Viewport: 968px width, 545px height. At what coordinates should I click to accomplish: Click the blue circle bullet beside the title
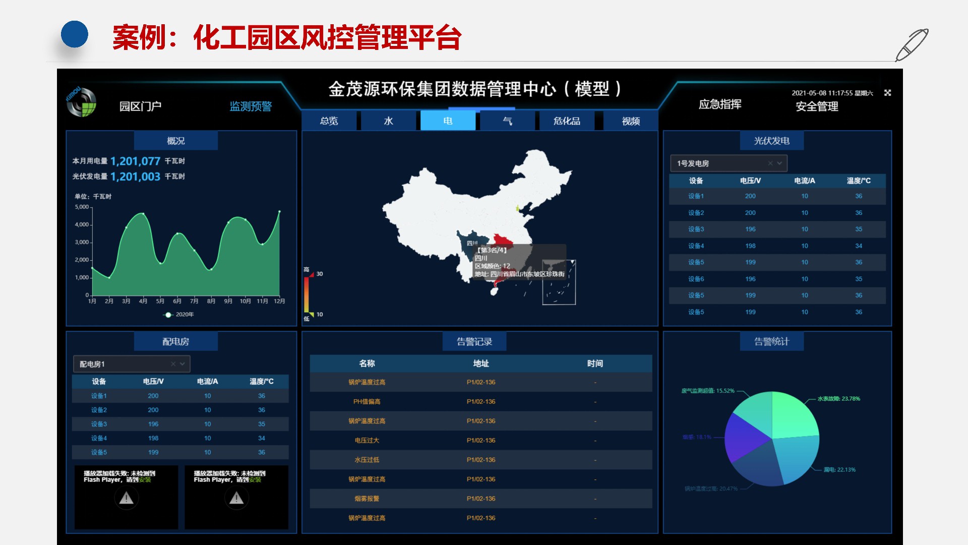tap(75, 34)
